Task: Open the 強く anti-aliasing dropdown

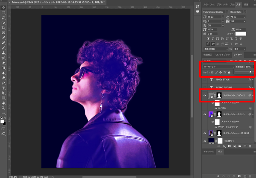Action: click(x=240, y=49)
